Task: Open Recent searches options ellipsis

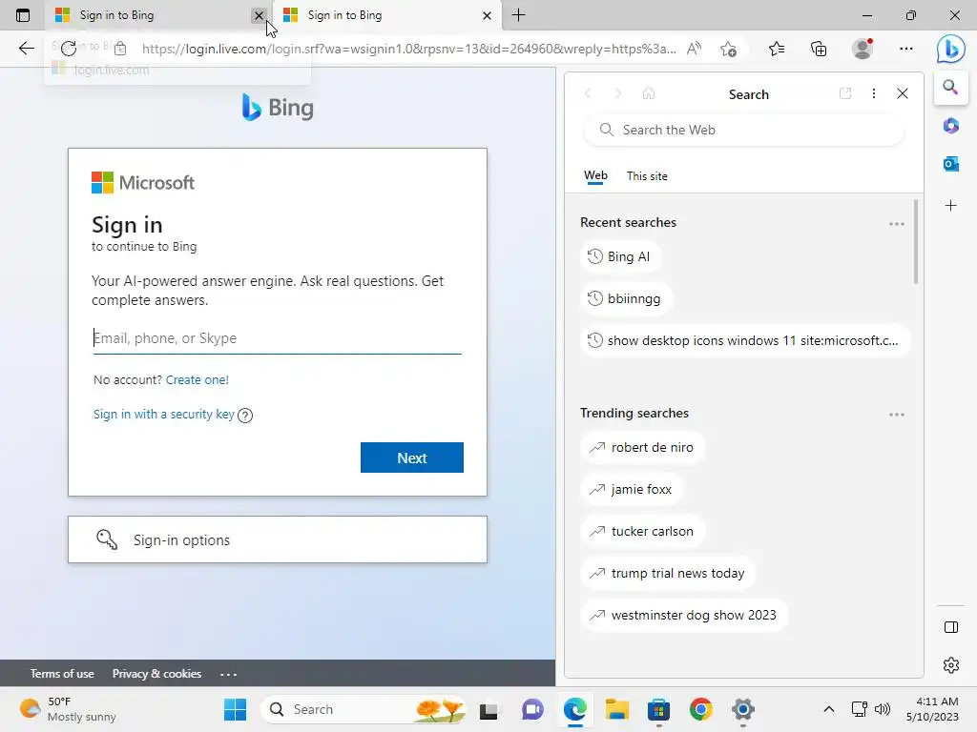Action: pos(897,223)
